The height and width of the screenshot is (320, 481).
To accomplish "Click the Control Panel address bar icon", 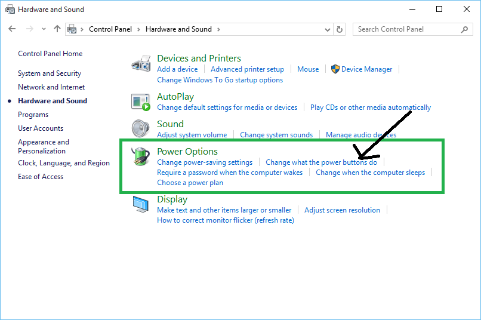I will click(x=72, y=29).
